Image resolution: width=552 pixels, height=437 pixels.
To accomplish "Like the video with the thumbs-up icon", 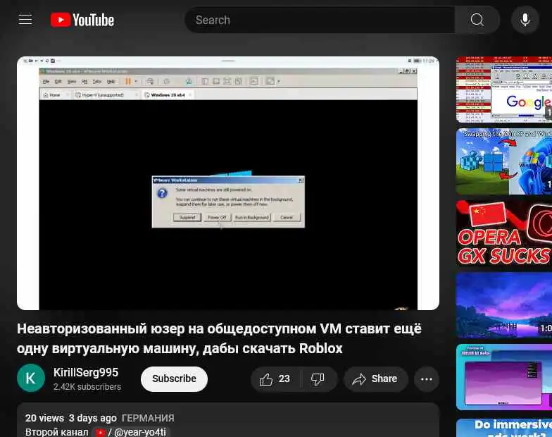I will (275, 379).
